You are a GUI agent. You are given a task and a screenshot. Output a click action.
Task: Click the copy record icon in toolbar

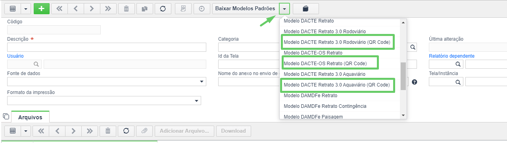pos(145,8)
